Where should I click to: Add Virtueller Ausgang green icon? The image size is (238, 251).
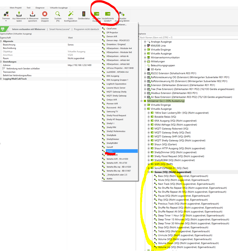96,14
